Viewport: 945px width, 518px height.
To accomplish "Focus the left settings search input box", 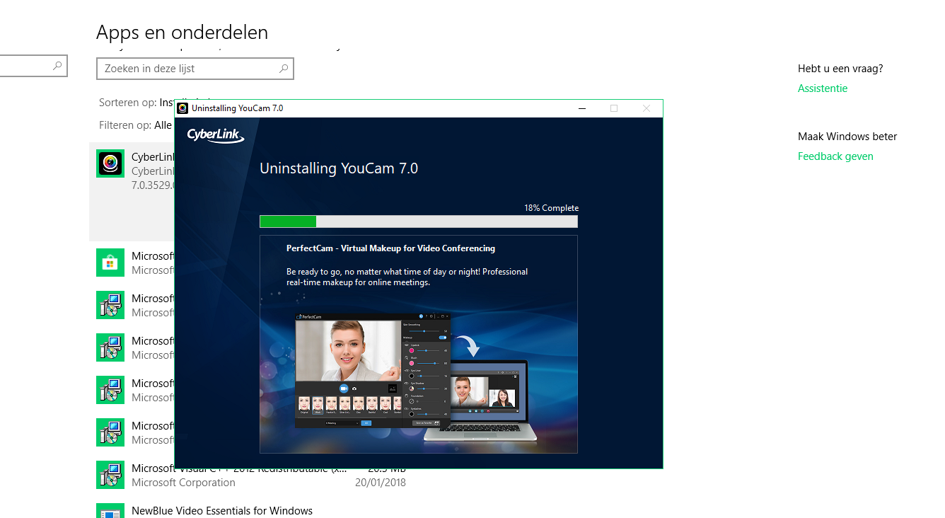I will [33, 66].
